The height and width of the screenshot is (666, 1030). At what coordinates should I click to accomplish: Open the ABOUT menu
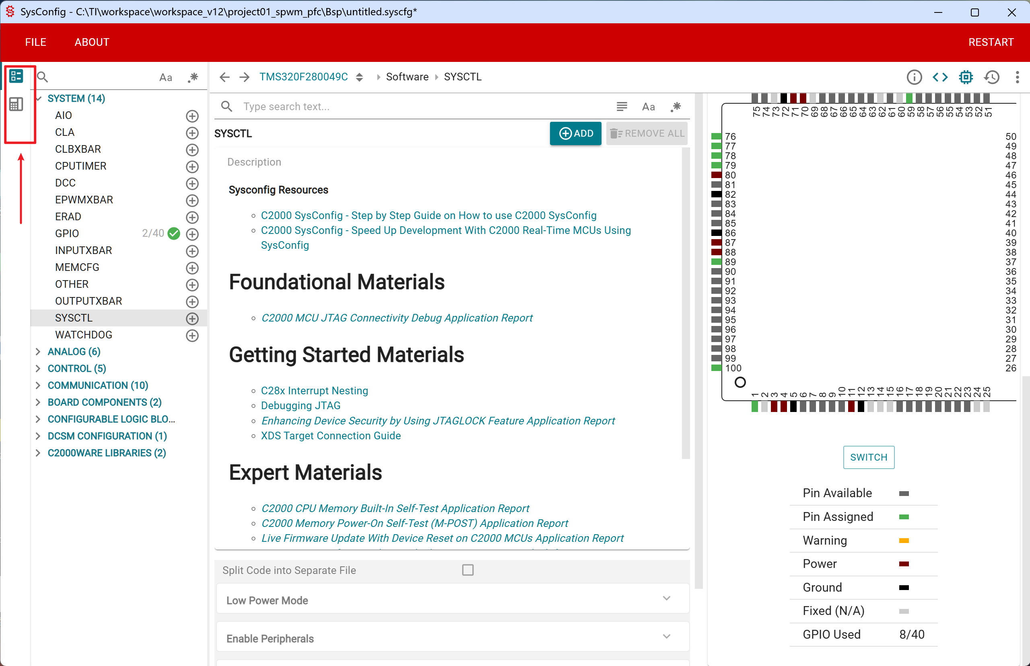point(92,42)
